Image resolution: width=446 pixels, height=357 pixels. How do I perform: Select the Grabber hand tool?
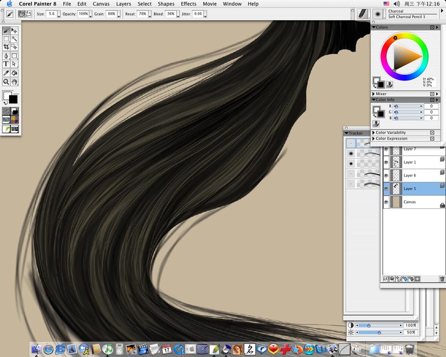(x=14, y=82)
